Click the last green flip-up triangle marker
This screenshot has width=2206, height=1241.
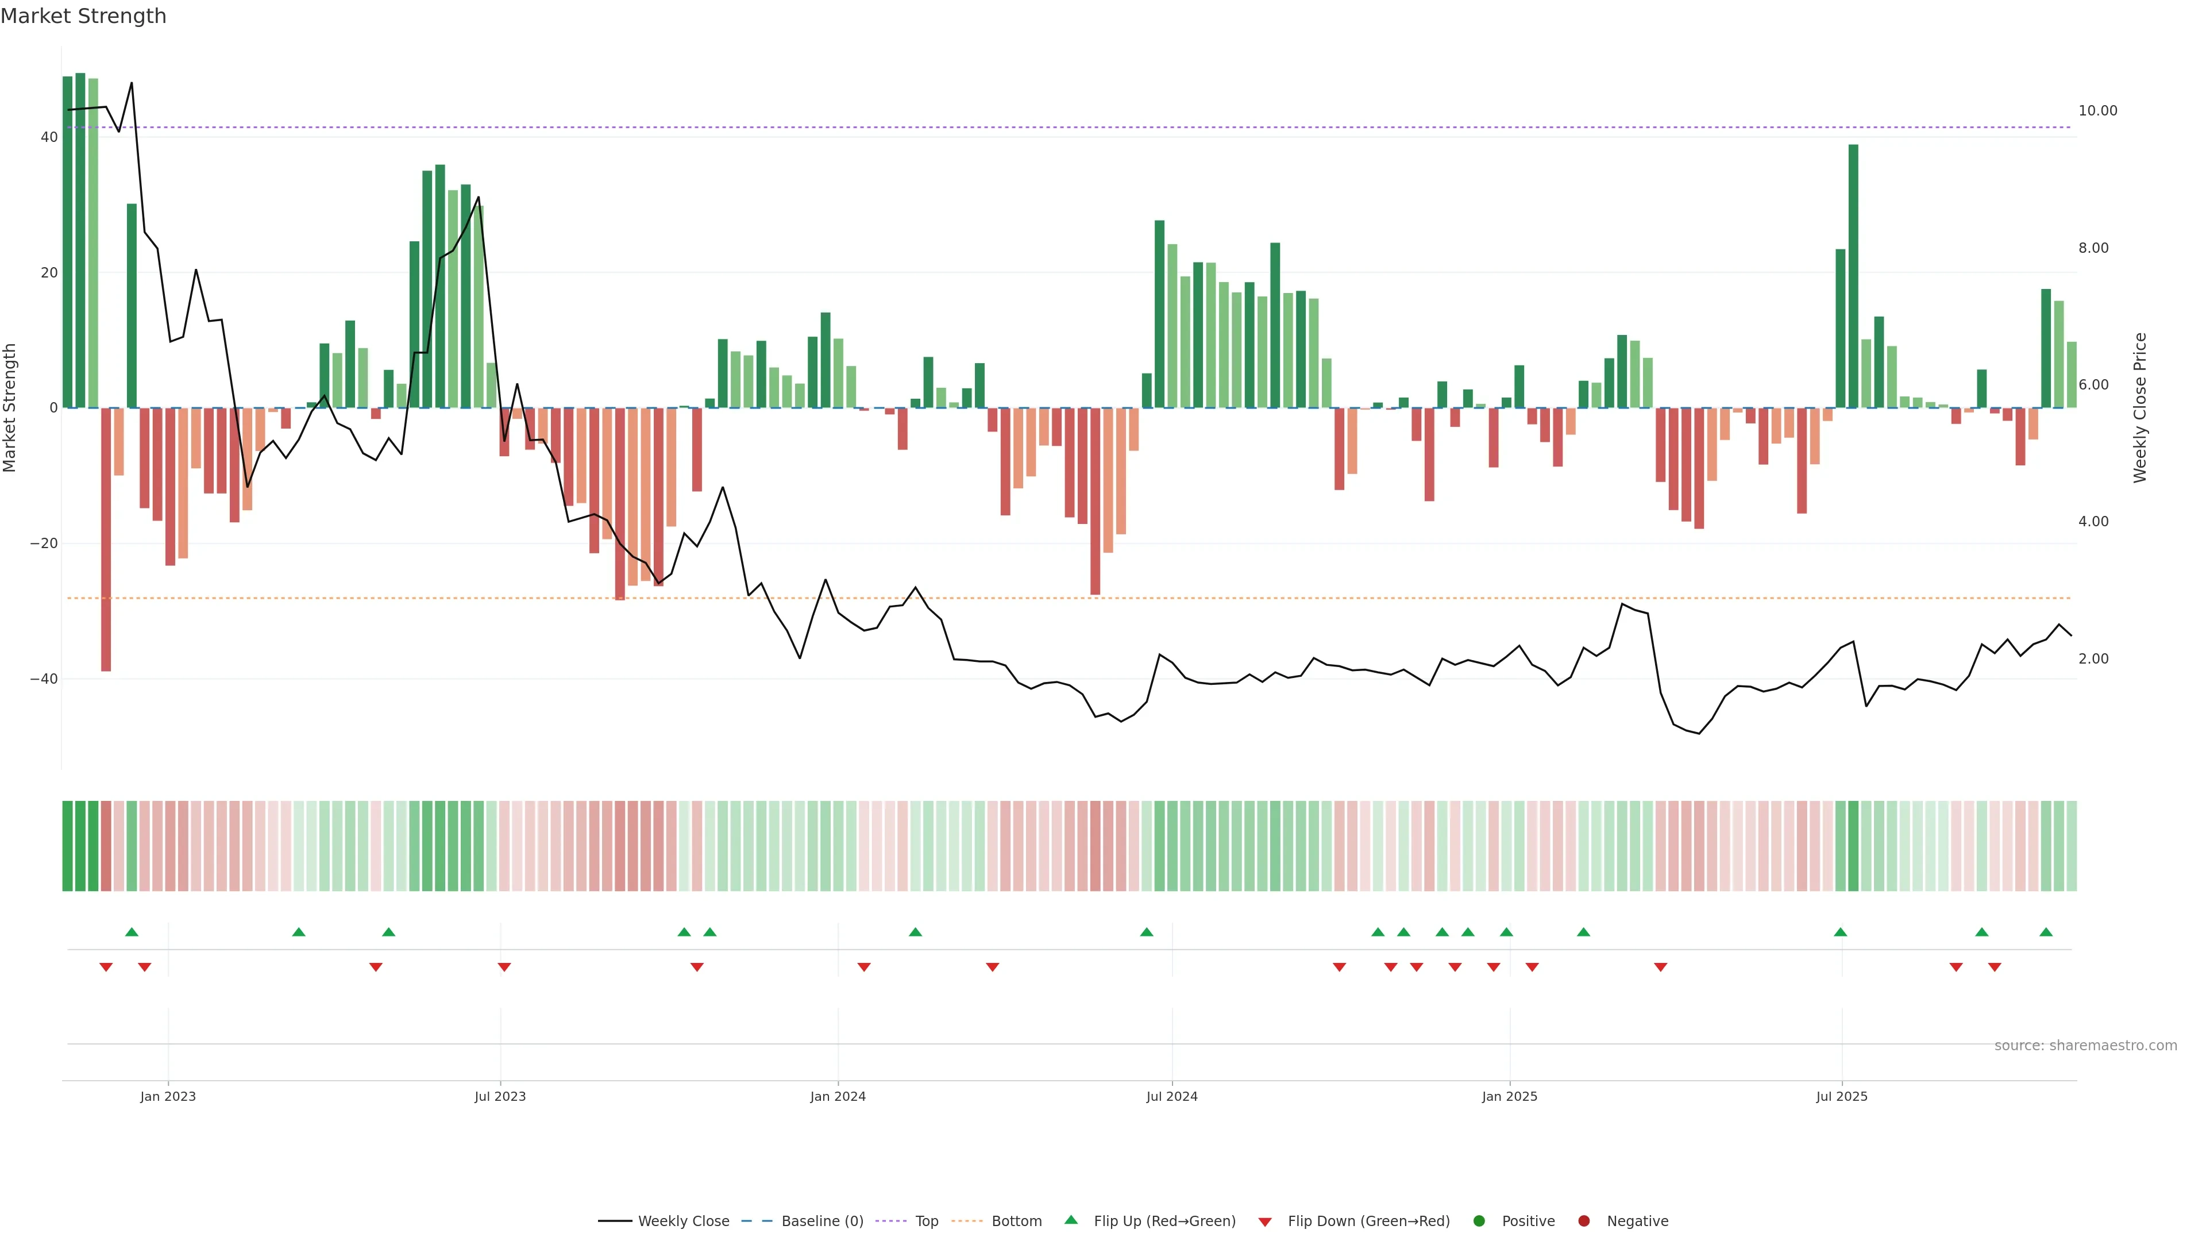[x=2046, y=932]
